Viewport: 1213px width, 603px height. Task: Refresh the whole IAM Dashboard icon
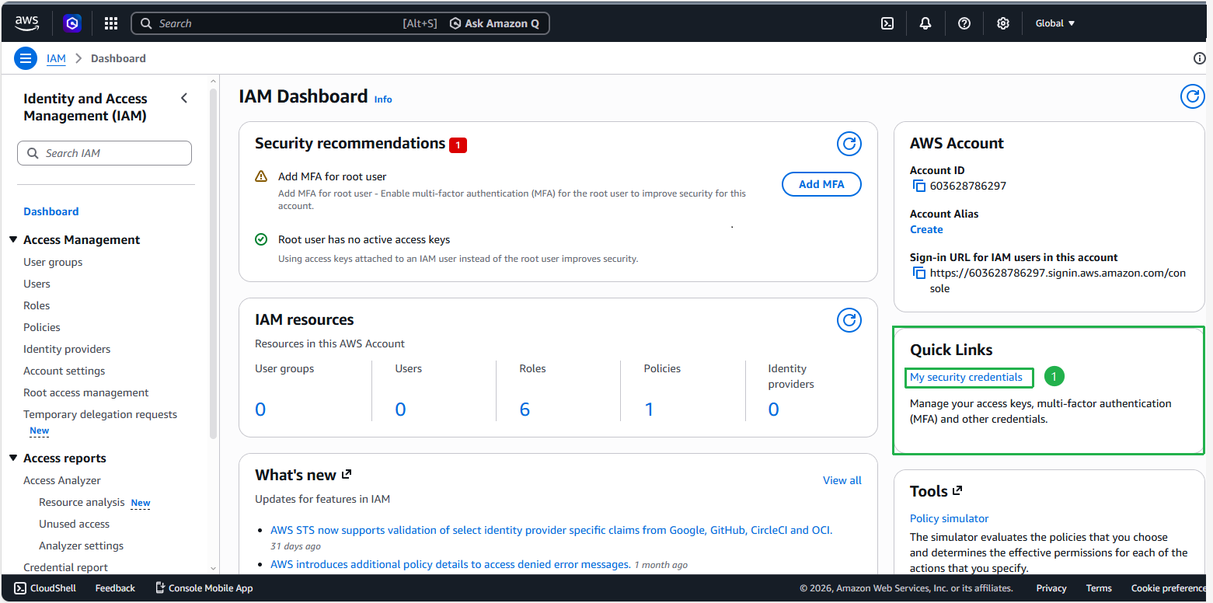tap(1192, 96)
